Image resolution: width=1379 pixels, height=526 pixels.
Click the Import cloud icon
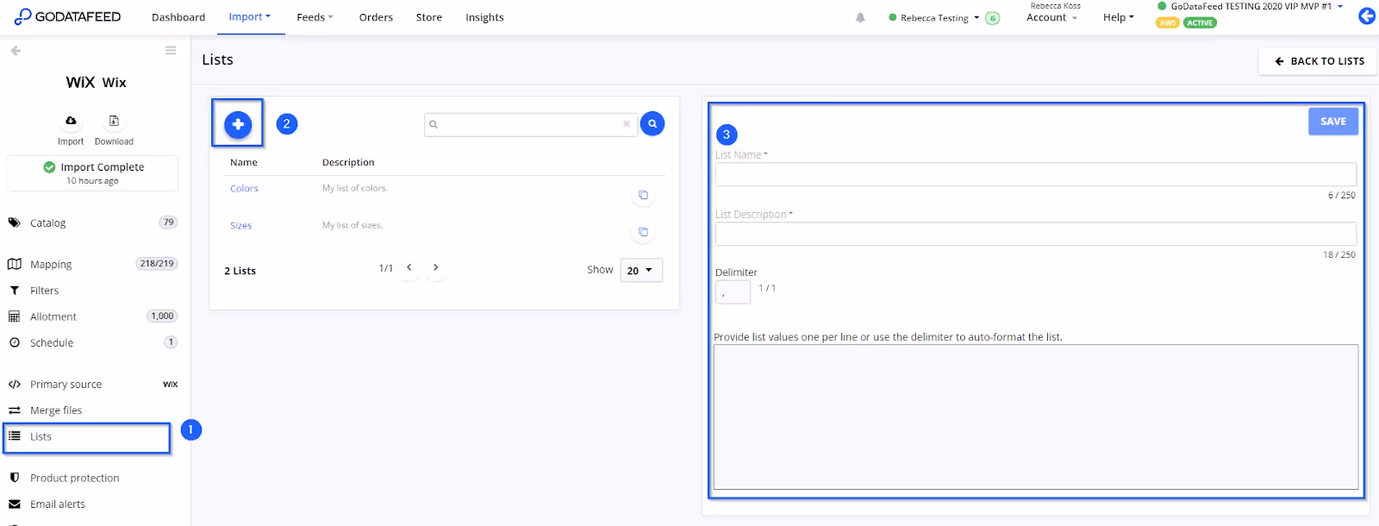coord(71,121)
